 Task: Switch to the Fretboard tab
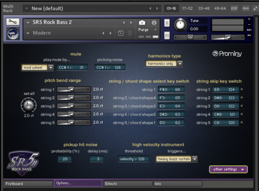tap(28, 184)
